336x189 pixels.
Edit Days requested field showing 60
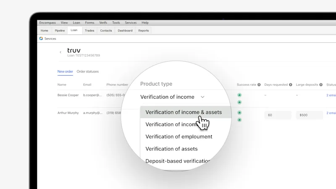coord(278,115)
